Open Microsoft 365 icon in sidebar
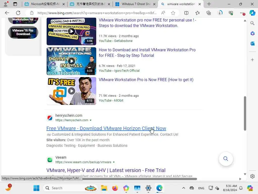 [252, 34]
